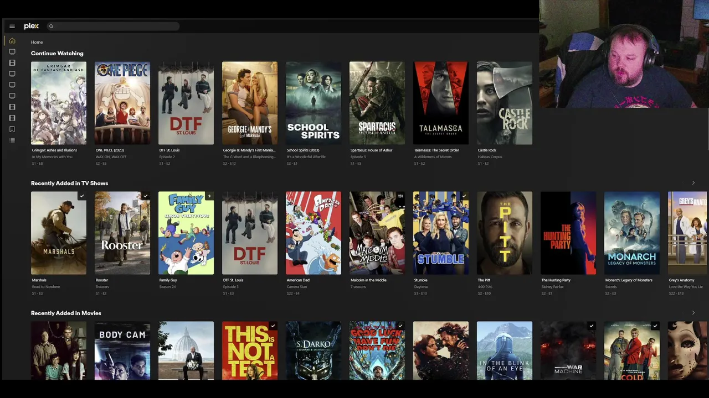This screenshot has height=398, width=709.
Task: Toggle the watched checkmark on Marshals poster
Action: point(82,196)
